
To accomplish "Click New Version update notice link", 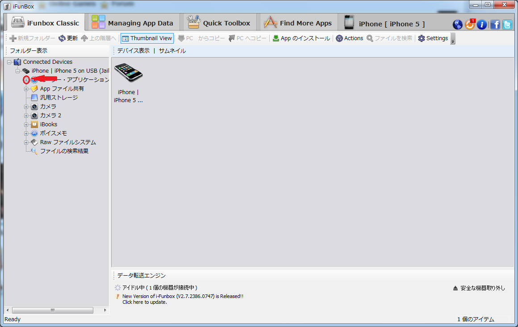I will click(183, 296).
